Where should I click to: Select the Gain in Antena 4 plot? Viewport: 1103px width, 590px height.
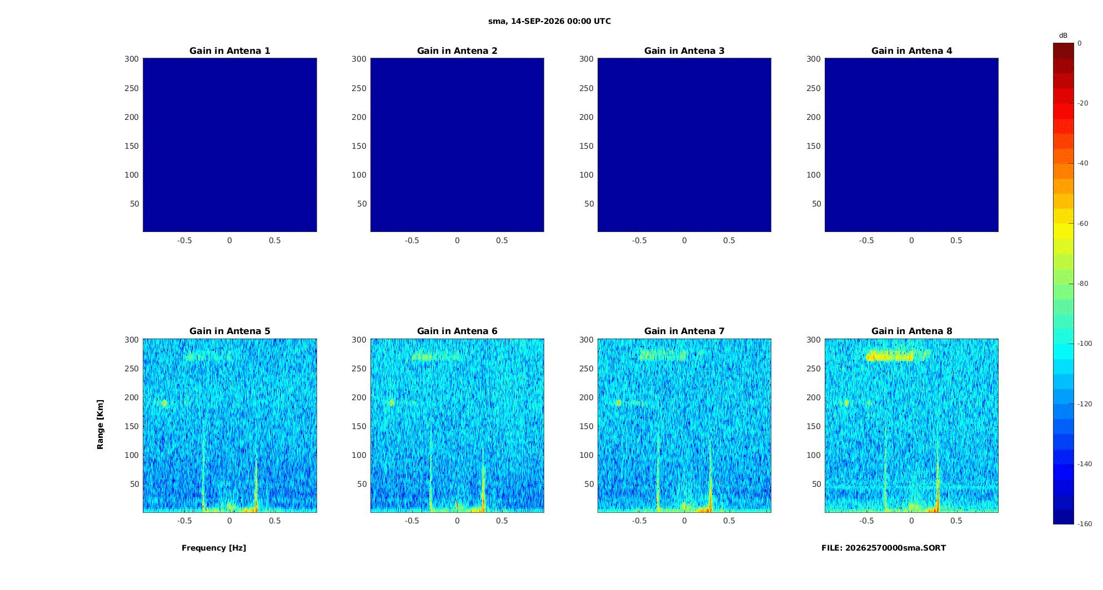911,145
